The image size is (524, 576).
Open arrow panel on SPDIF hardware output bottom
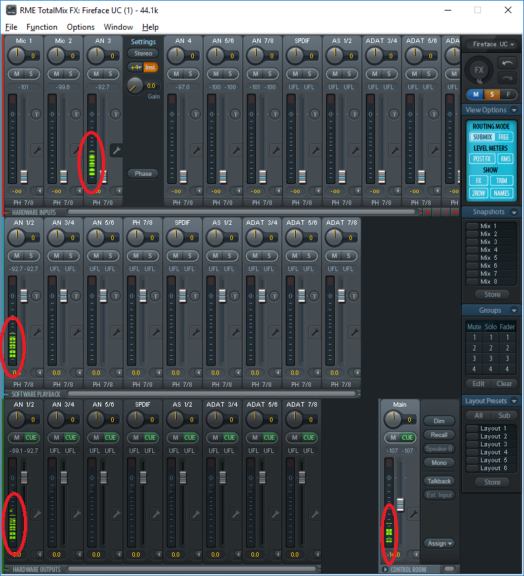(x=156, y=554)
